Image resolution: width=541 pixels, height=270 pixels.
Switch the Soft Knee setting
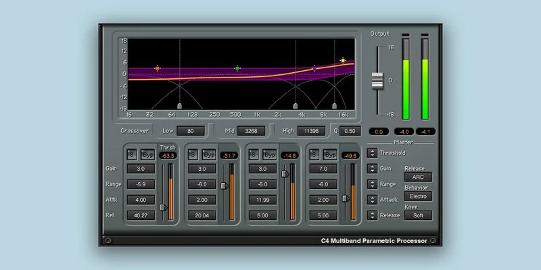coord(418,215)
